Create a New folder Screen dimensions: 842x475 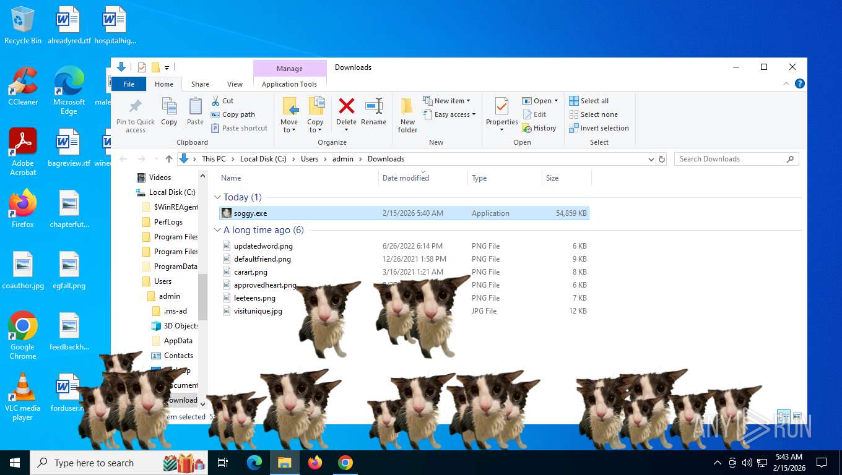tap(407, 115)
